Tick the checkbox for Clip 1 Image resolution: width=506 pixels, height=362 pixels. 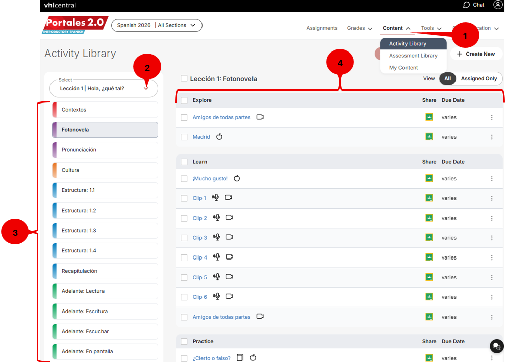point(184,198)
